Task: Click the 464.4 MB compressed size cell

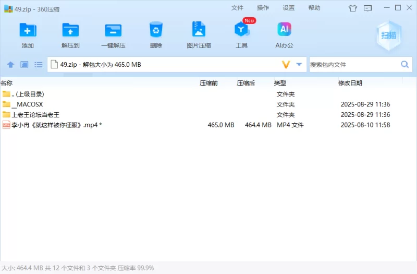Action: tap(258, 125)
